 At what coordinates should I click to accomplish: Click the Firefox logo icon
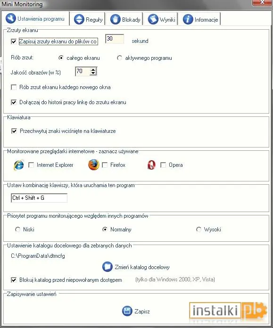94,165
